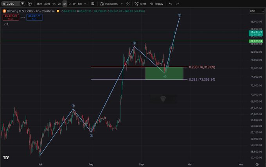
Task: Expand the Indicators favorites dropdown arrow
Action: click(122, 4)
